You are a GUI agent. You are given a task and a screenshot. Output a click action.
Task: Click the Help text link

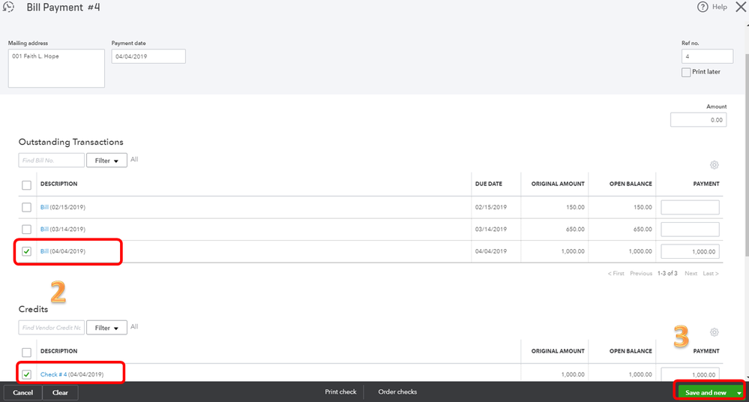pyautogui.click(x=719, y=7)
